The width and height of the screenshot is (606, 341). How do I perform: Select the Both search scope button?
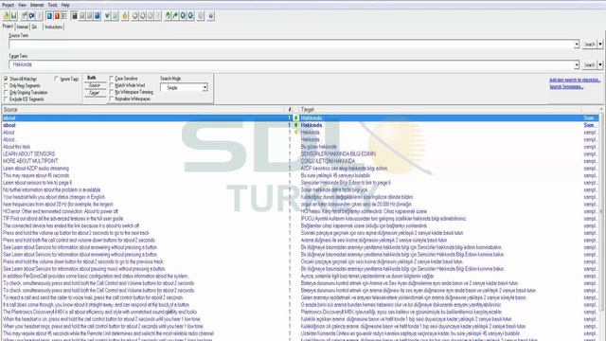coord(95,78)
